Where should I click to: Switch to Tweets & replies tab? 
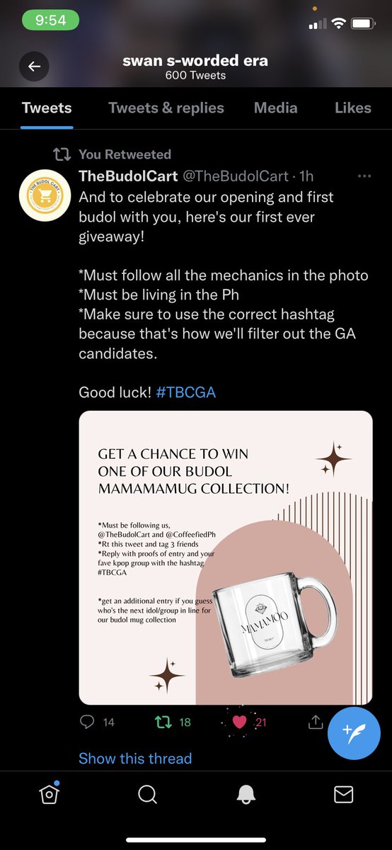pos(166,108)
